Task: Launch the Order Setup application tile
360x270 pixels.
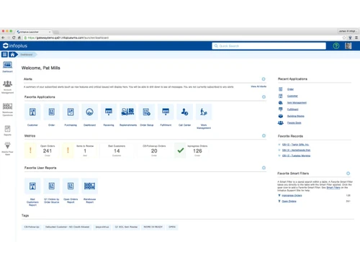Action: point(147,112)
